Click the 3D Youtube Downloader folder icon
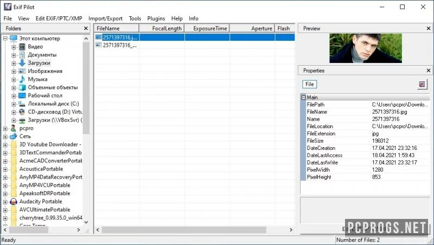This screenshot has width=434, height=245. (x=14, y=145)
